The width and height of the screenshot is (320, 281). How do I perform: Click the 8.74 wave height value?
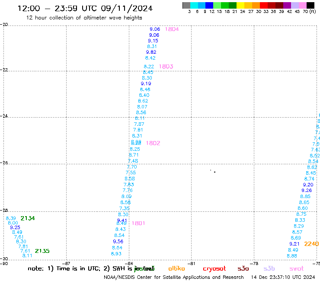click(309, 179)
